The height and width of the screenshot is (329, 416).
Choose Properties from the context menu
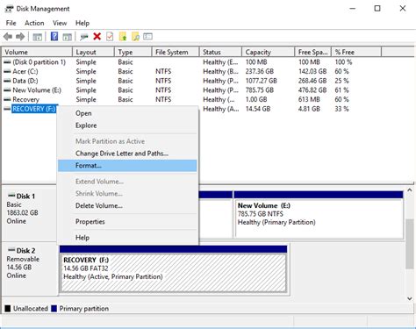point(127,222)
